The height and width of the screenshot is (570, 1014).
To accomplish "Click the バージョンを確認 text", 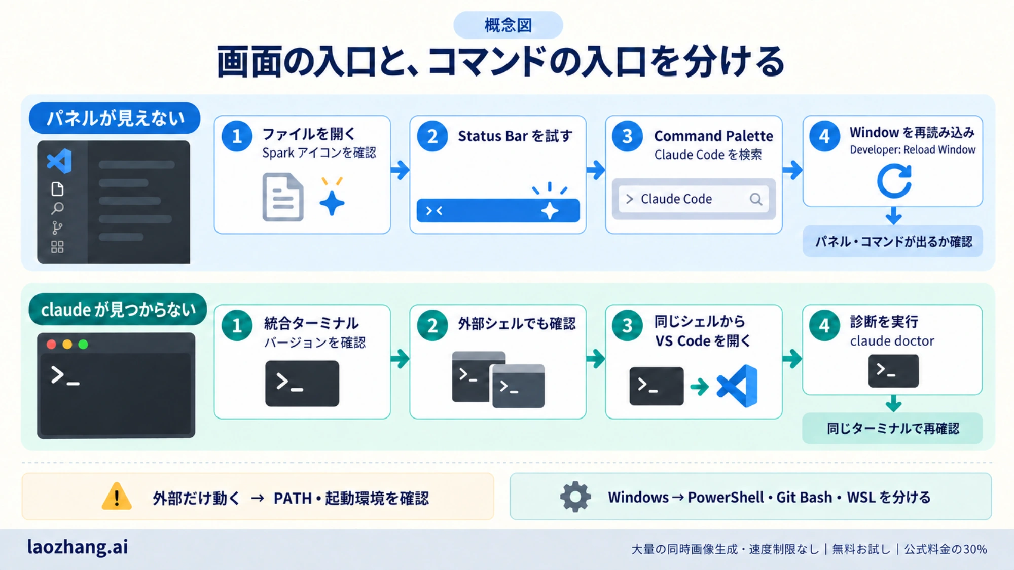I will click(314, 343).
